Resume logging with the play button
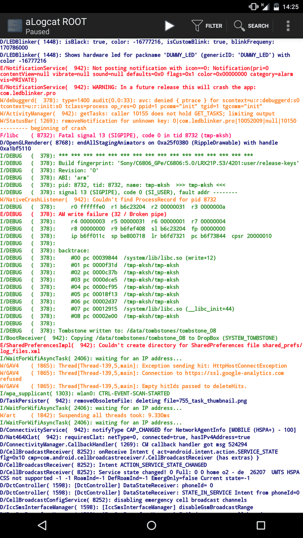The height and width of the screenshot is (538, 303). [169, 26]
